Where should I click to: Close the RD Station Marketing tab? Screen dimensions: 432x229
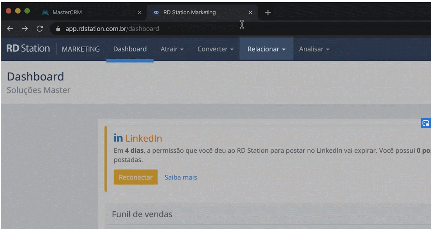tap(250, 13)
